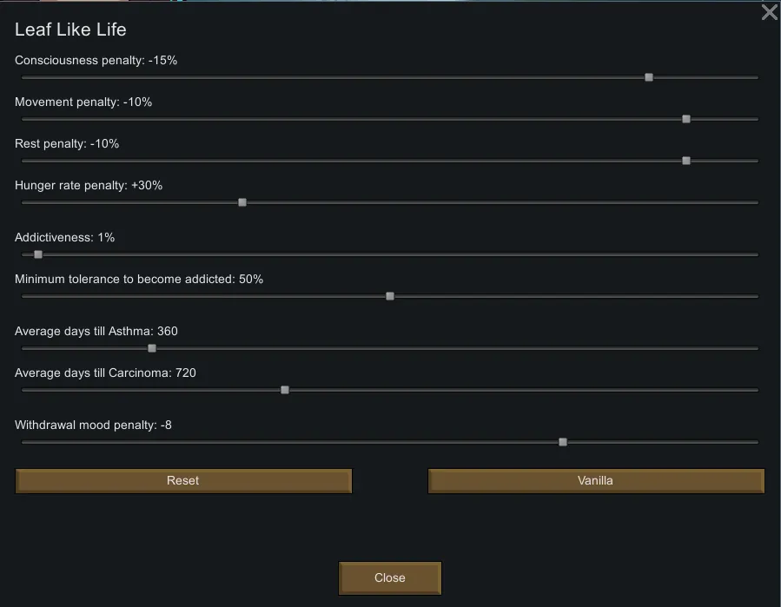Click the "Average days till Carcinoma: 720" label
781x607 pixels.
click(x=105, y=373)
